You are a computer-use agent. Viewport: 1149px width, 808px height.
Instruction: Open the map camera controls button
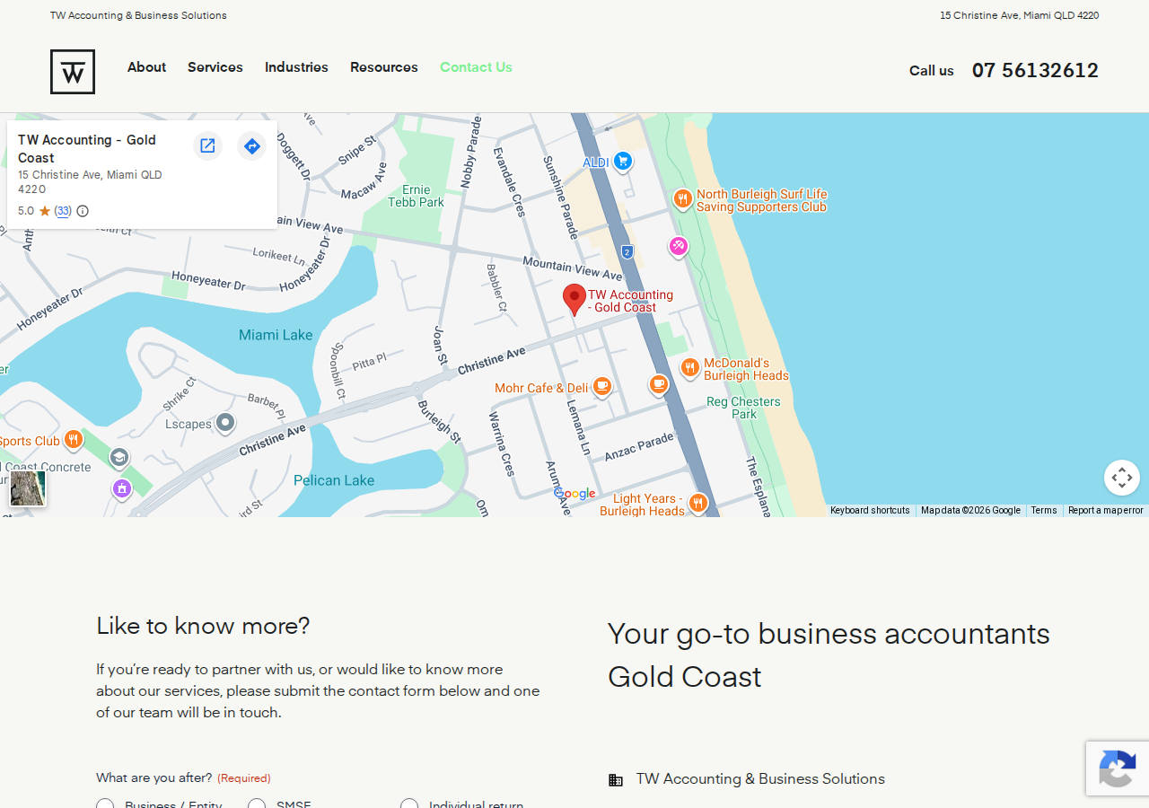coord(1122,478)
